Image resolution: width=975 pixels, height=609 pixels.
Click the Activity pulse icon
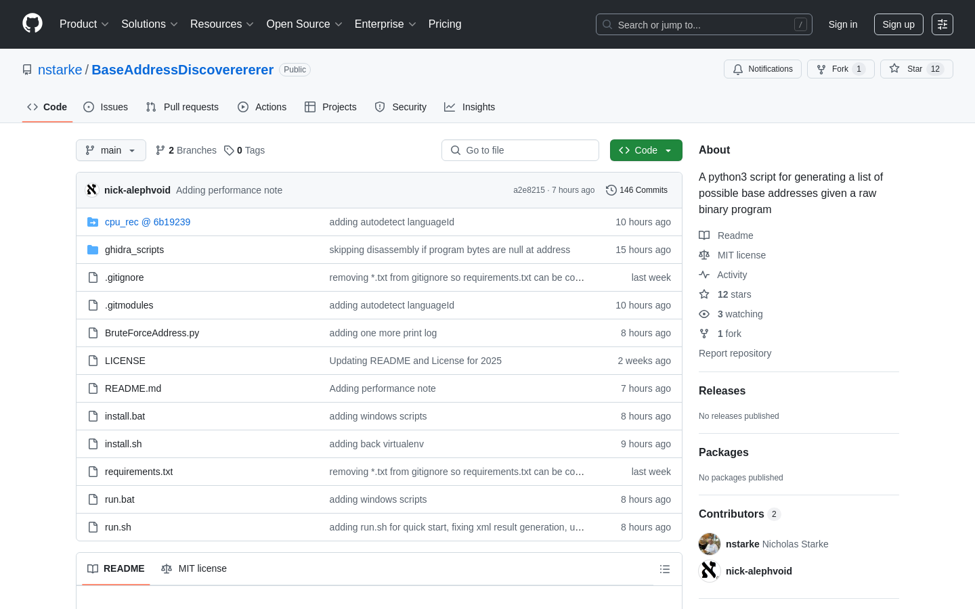click(704, 275)
